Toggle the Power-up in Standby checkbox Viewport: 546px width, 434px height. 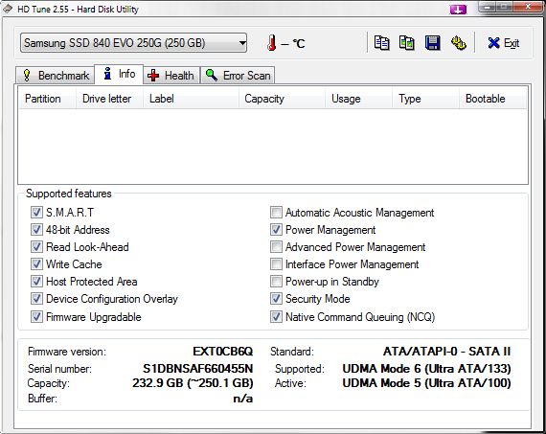(x=276, y=281)
